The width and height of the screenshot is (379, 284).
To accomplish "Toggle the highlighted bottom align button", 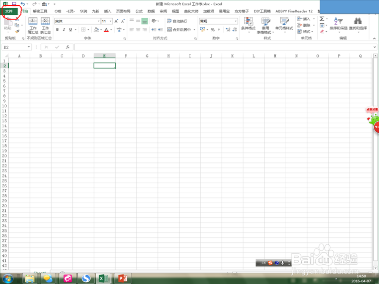I will (x=144, y=21).
